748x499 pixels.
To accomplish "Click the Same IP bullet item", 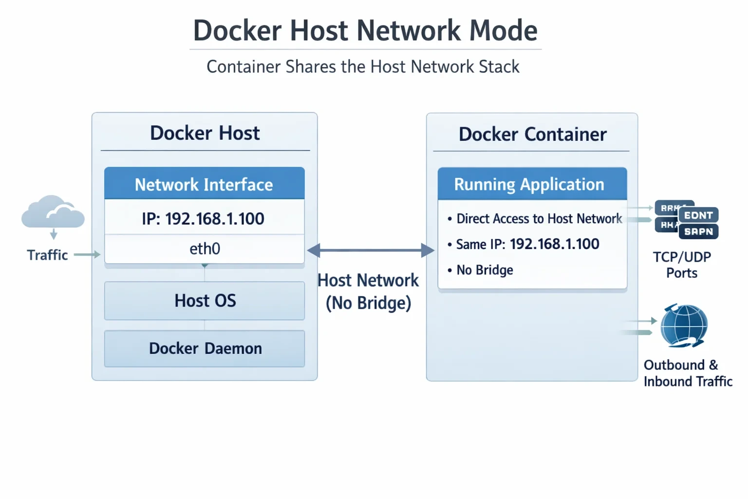I will click(x=523, y=244).
